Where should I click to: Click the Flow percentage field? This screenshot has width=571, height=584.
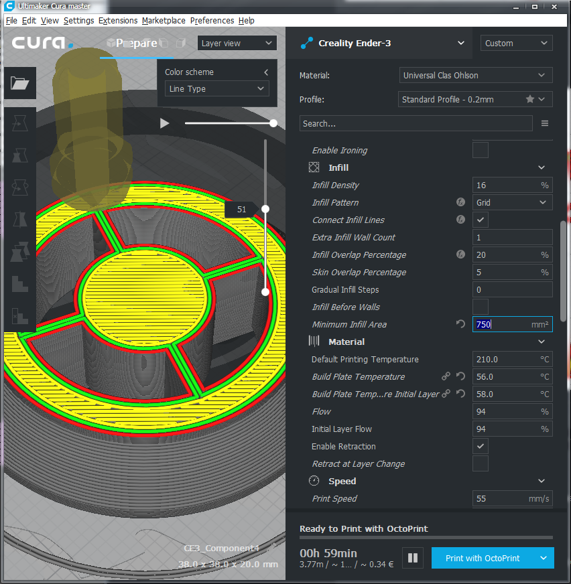[512, 412]
